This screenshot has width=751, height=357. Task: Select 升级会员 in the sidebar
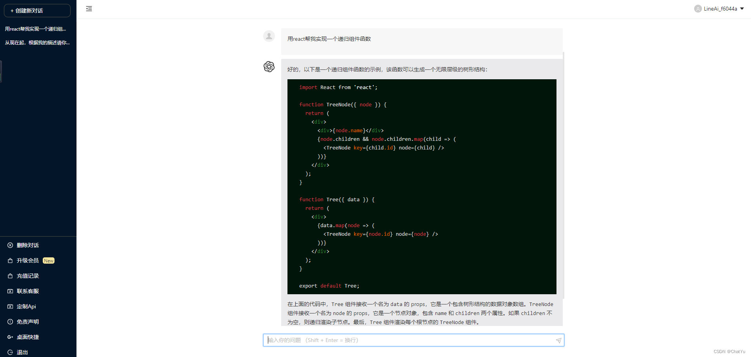tap(27, 260)
